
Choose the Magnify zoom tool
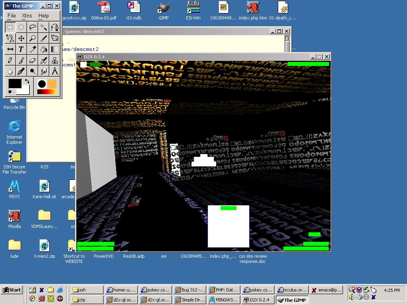[x=33, y=38]
